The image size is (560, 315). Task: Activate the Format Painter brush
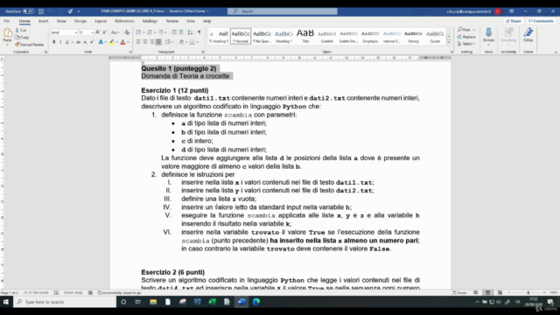[x=29, y=45]
